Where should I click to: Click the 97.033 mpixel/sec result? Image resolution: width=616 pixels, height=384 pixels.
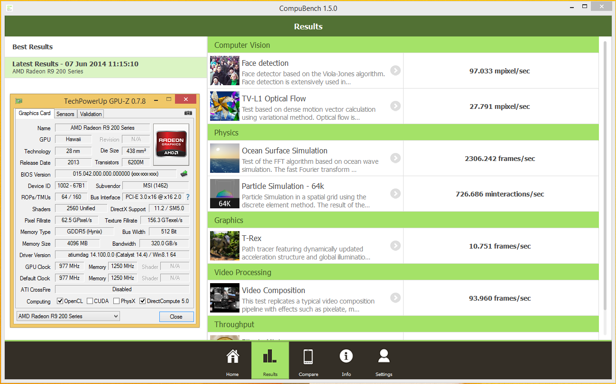(x=500, y=71)
